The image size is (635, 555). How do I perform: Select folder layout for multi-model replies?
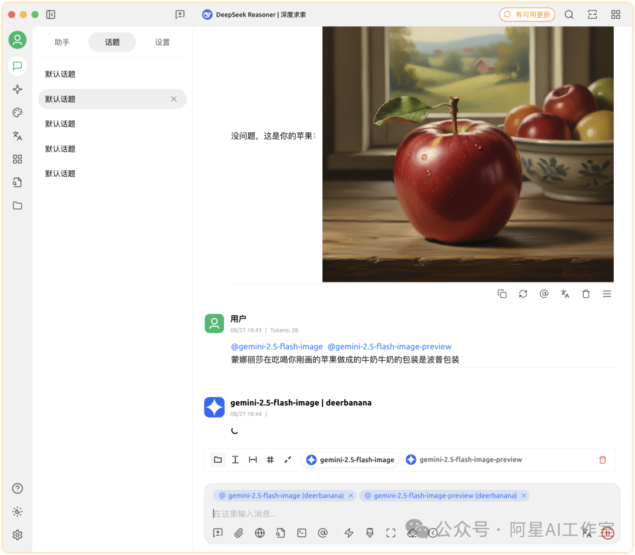(218, 459)
